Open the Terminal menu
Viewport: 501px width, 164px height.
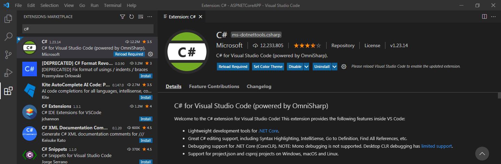[112, 6]
